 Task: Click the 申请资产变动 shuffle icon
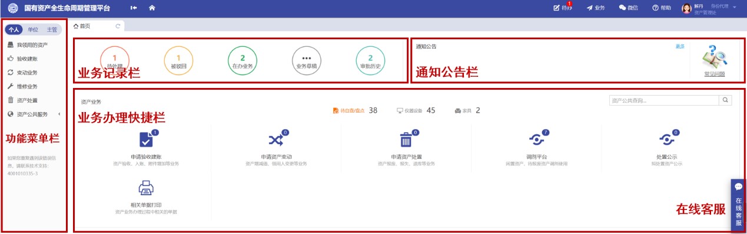coord(275,140)
